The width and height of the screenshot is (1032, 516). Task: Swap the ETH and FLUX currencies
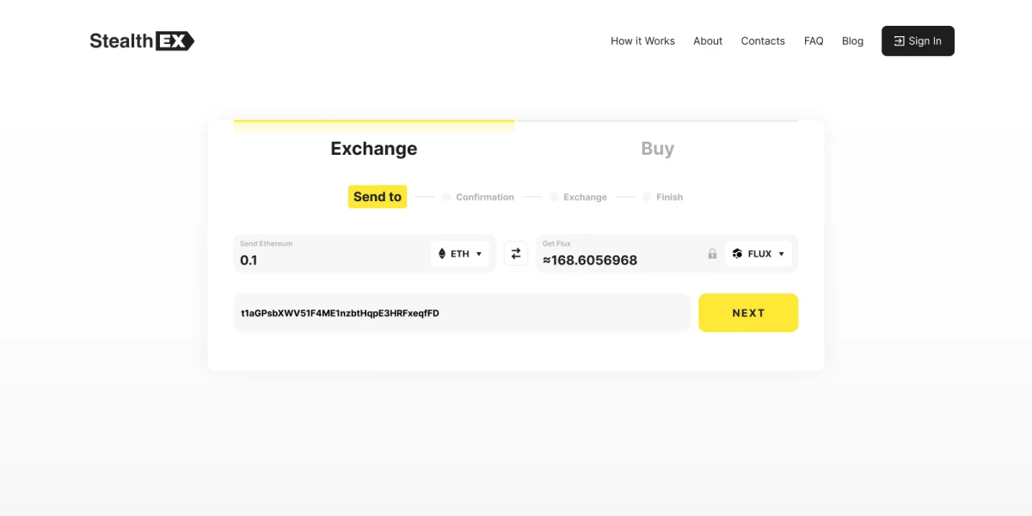[516, 254]
